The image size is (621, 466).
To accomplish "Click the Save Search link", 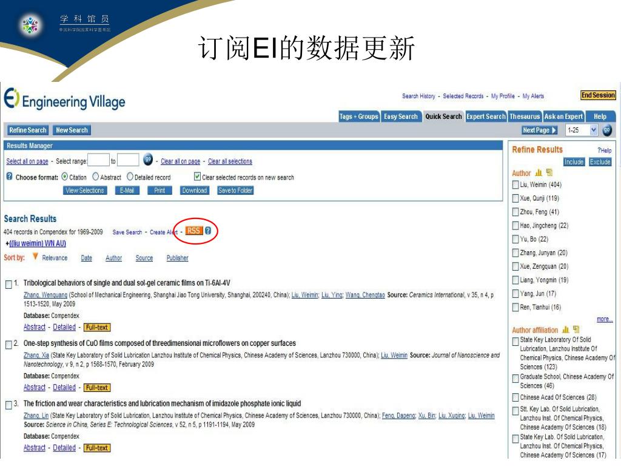I will tap(127, 232).
